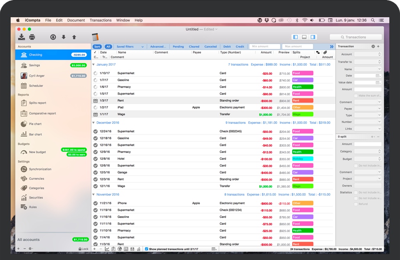Open the Payee dropdown in Transaction panel
400x260 pixels.
pos(368,109)
